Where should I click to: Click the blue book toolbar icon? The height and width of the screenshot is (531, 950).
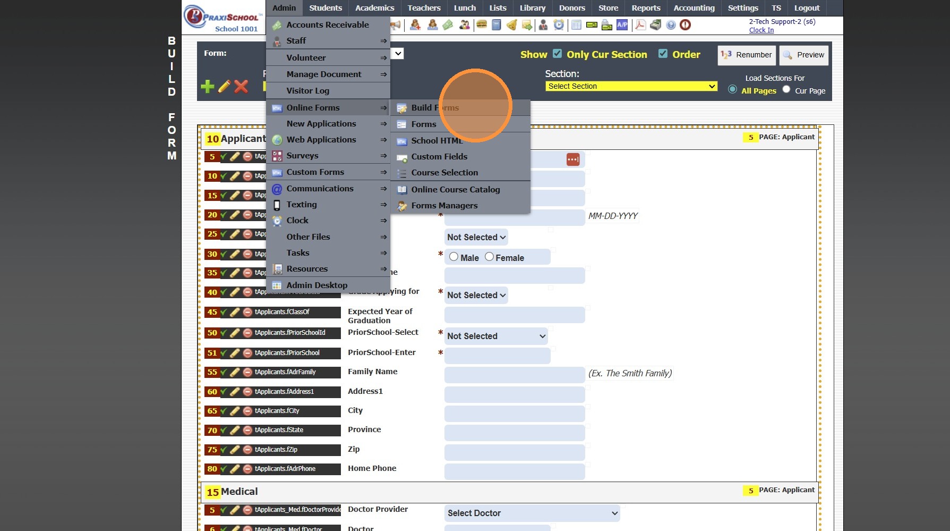coord(497,24)
